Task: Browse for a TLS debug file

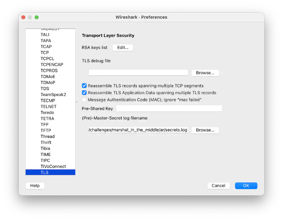Action: coord(205,73)
